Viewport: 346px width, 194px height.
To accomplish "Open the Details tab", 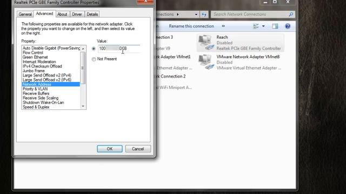I will click(92, 14).
